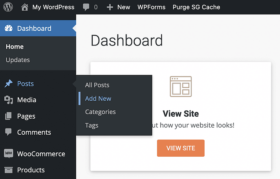Open WPForms from the admin bar
Image resolution: width=280 pixels, height=179 pixels.
pos(152,7)
